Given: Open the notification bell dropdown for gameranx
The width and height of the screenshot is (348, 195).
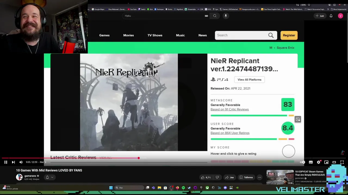Looking at the screenshot, I should [49, 177].
